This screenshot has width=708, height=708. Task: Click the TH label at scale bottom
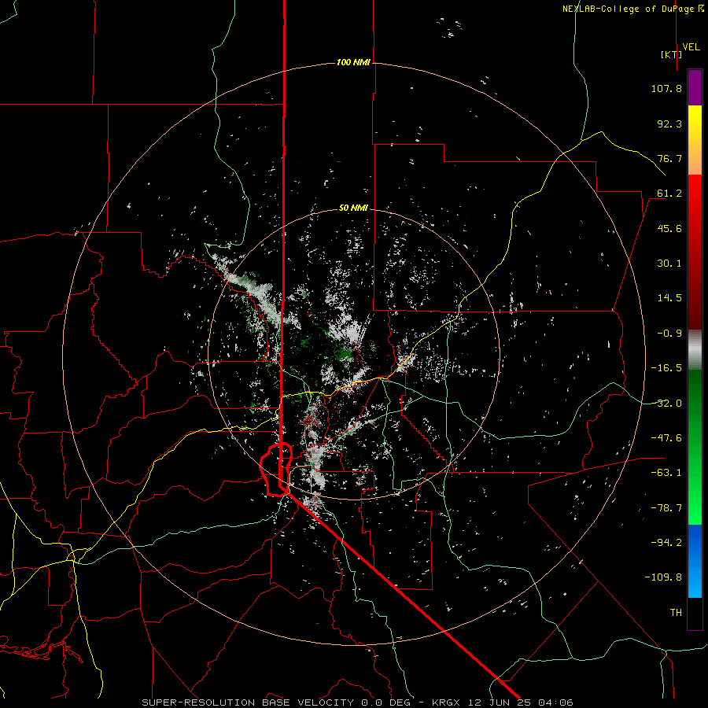pos(676,613)
